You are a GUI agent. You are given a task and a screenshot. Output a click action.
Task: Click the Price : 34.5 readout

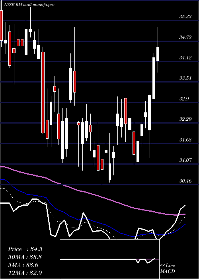point(25,249)
